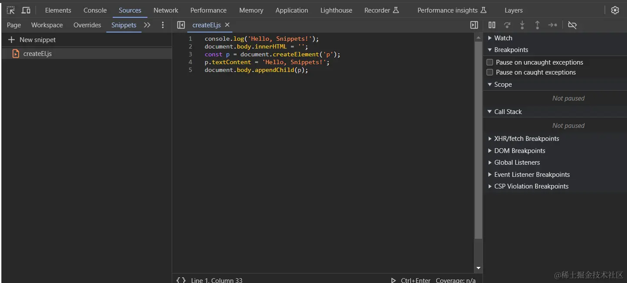Open the Network tab
The image size is (627, 283).
(166, 10)
